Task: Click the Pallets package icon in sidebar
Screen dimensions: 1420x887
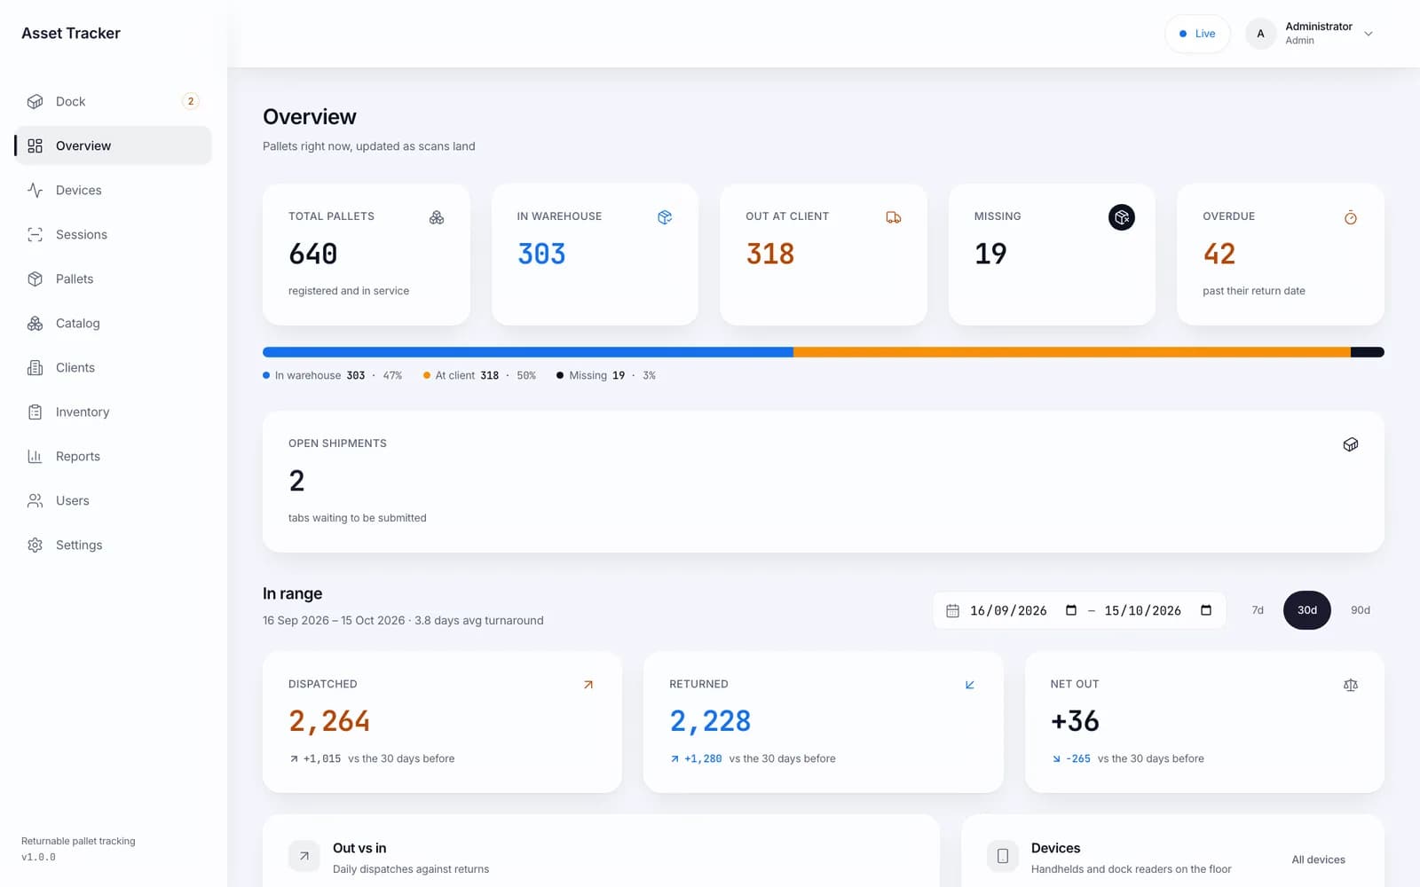Action: coord(35,279)
